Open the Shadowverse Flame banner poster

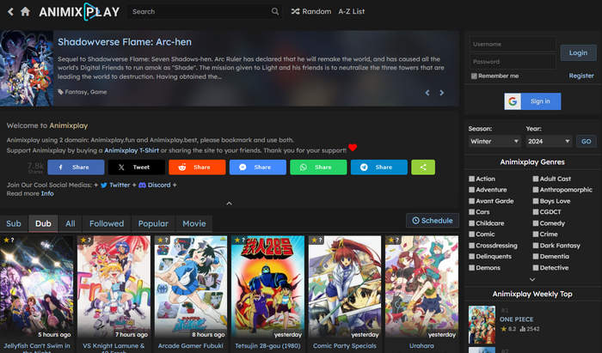(x=27, y=68)
